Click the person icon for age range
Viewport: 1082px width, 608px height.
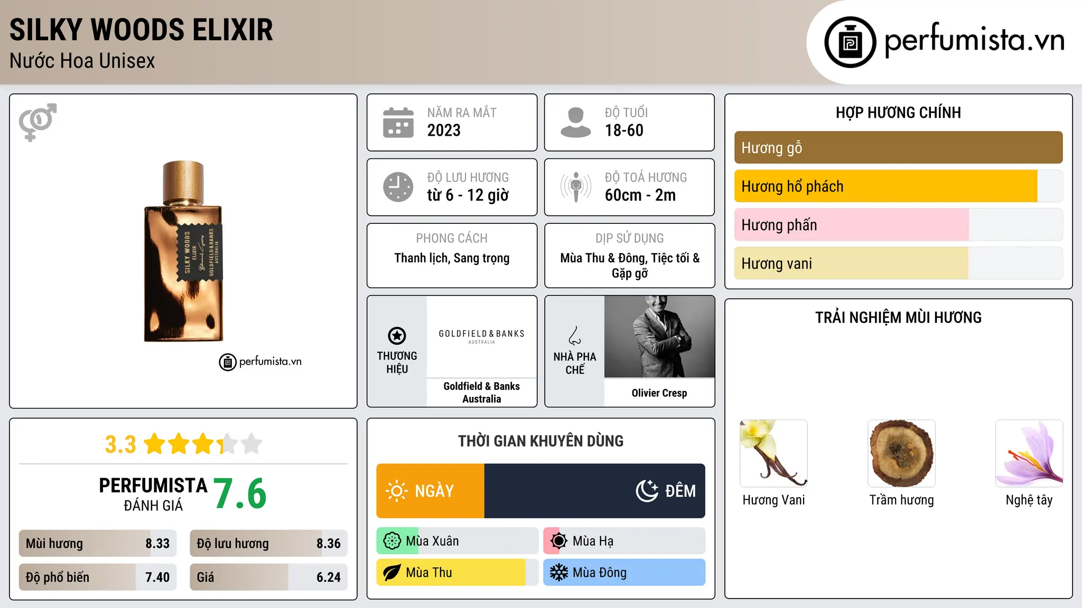576,122
